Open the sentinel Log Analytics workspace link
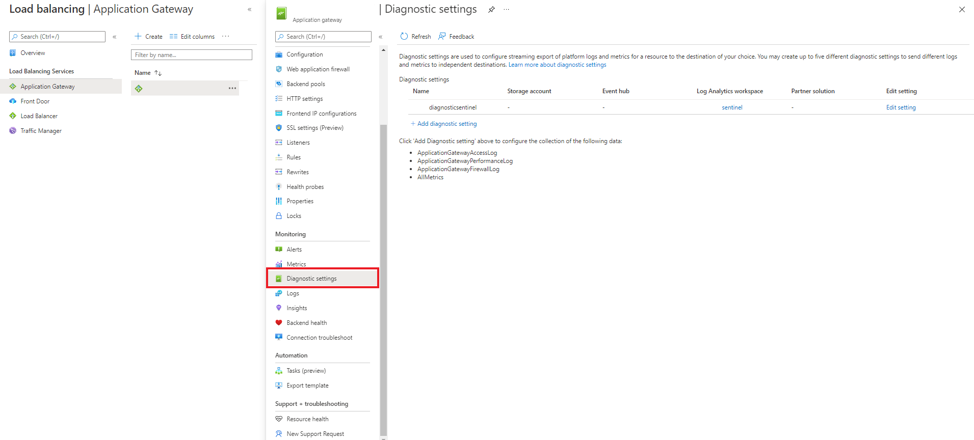 [732, 107]
